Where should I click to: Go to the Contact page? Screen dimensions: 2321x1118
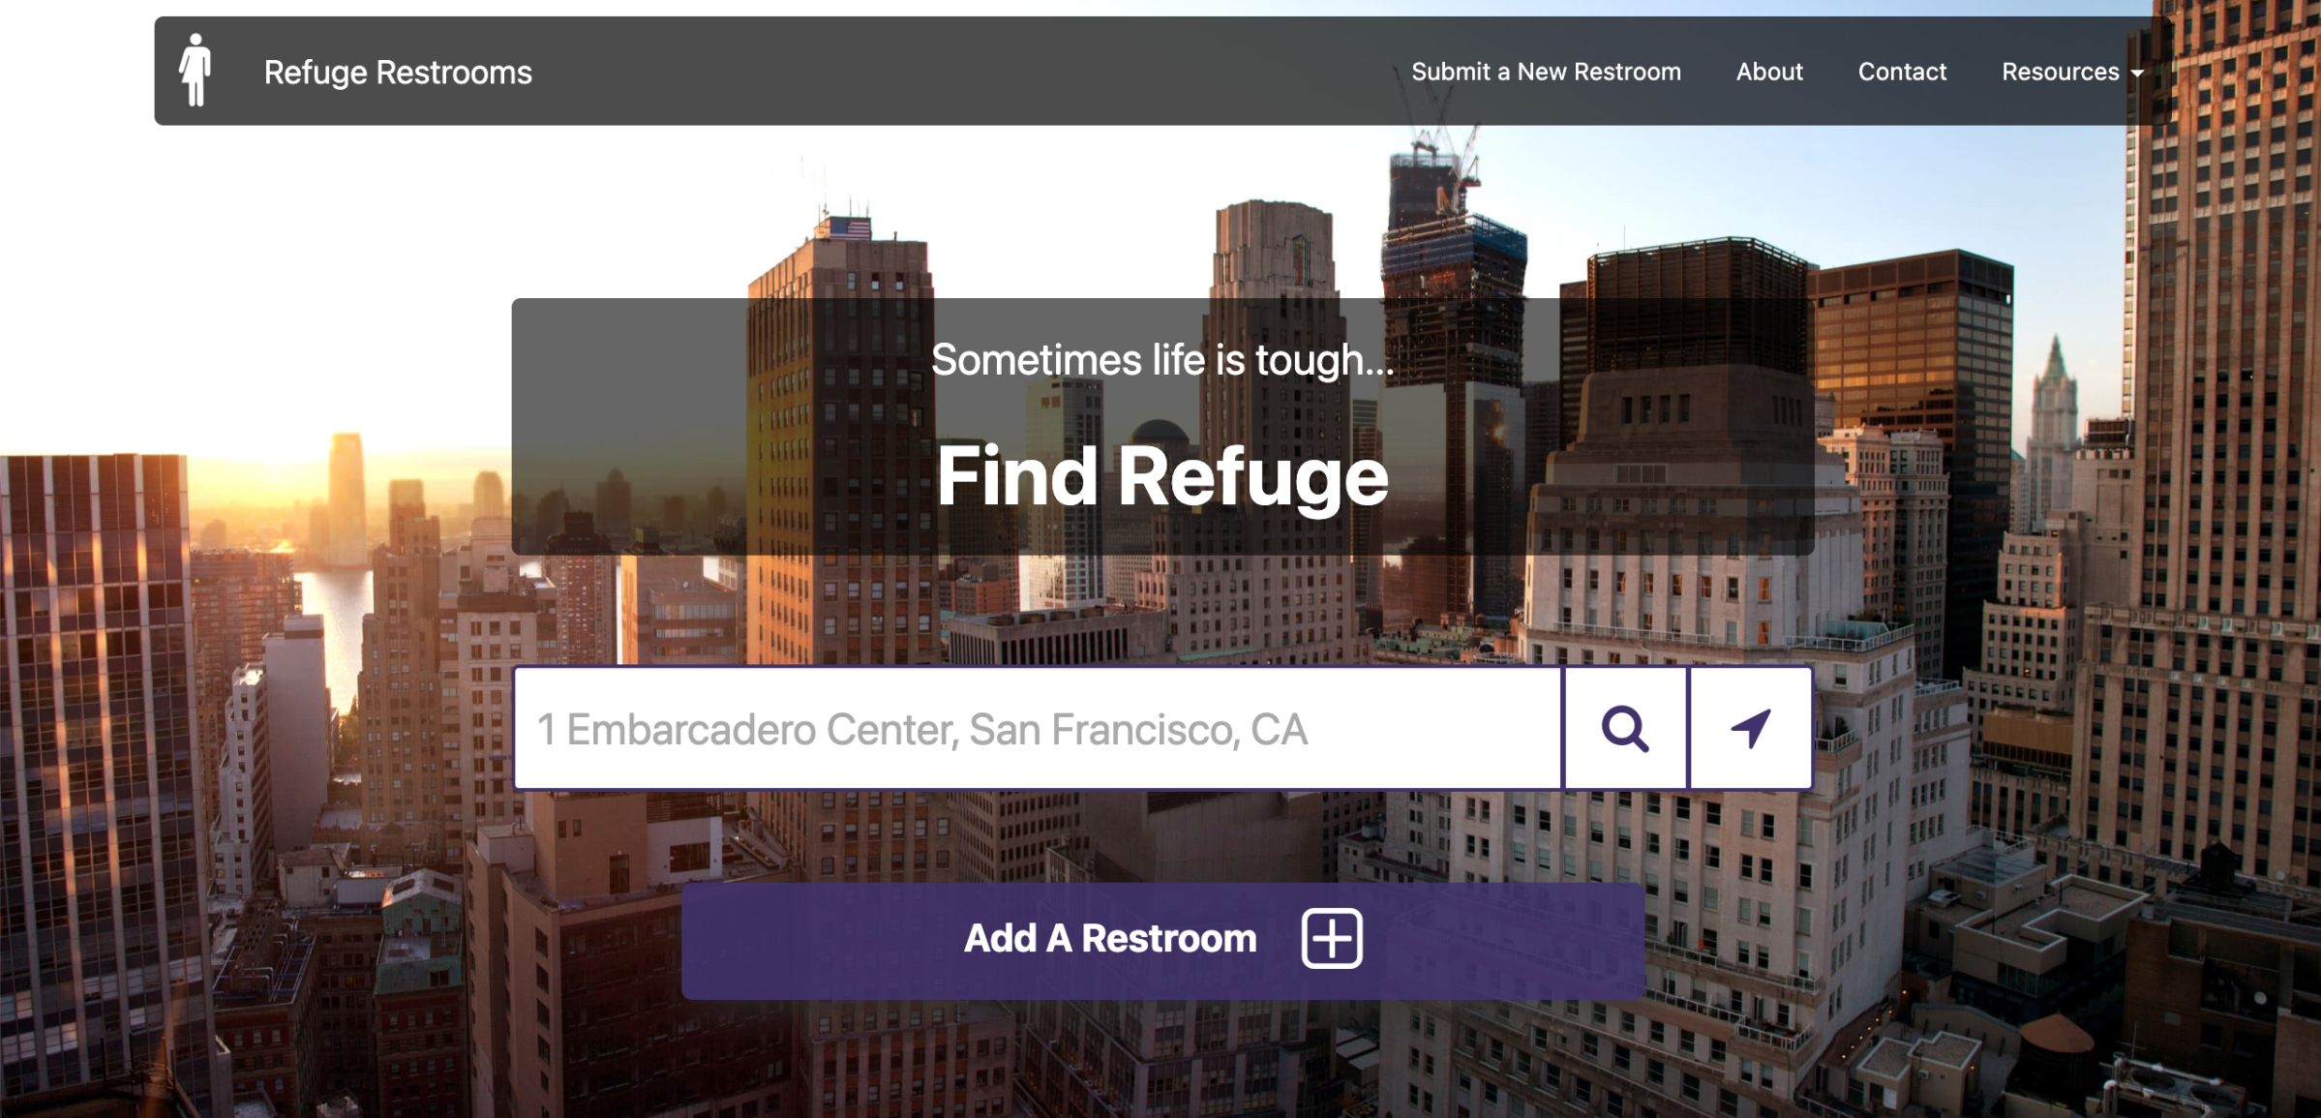1902,72
